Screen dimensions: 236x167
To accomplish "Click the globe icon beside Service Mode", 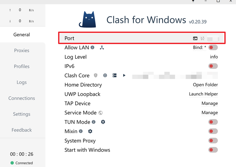I will tap(100, 113).
